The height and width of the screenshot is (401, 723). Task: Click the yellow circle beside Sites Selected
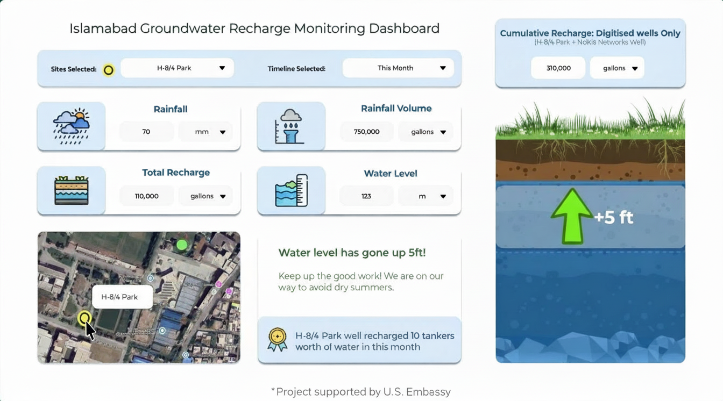[109, 70]
